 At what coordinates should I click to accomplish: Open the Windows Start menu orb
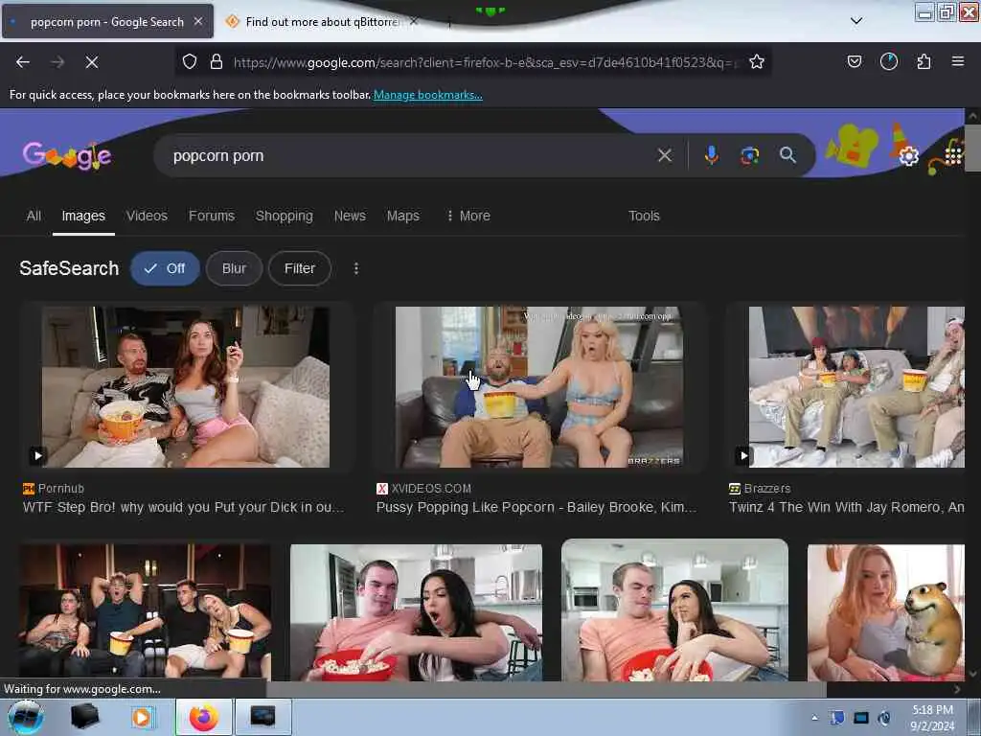coord(25,717)
